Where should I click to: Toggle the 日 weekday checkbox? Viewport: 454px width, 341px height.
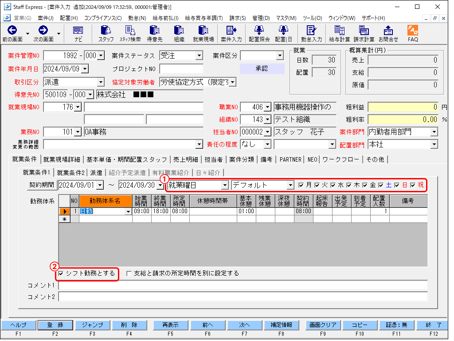pos(397,185)
